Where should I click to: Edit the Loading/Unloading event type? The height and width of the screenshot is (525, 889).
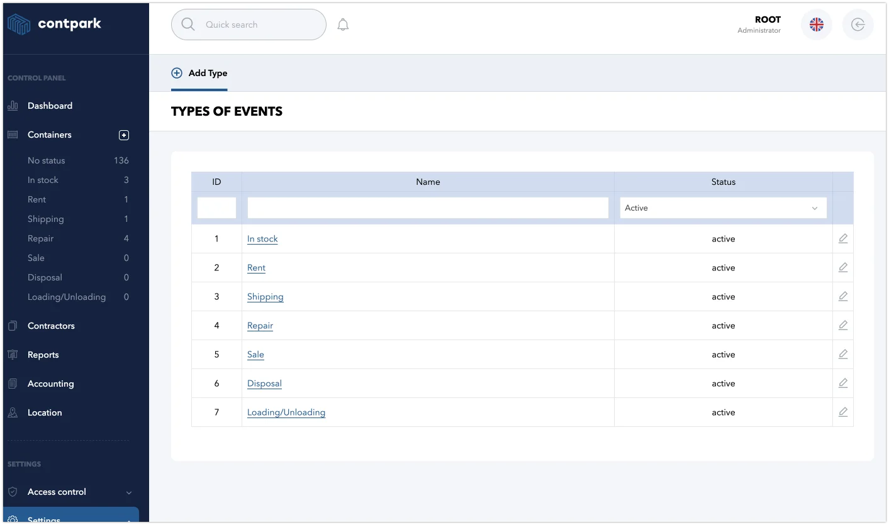pyautogui.click(x=843, y=412)
